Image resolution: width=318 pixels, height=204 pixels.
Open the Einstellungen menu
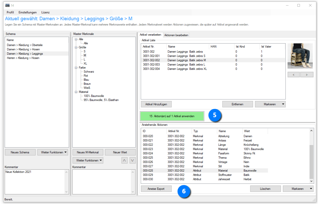pyautogui.click(x=28, y=12)
